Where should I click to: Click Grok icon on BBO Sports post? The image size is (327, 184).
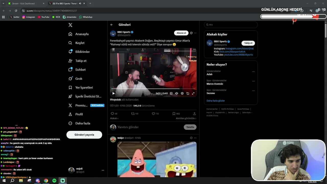(x=191, y=33)
